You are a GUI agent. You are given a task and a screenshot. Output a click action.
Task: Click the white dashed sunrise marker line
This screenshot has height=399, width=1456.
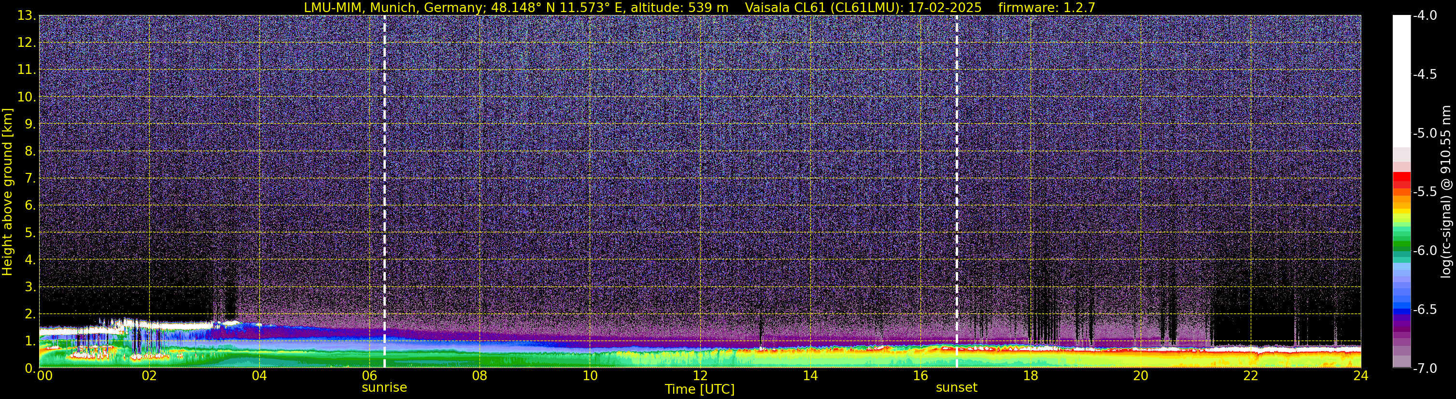click(384, 191)
